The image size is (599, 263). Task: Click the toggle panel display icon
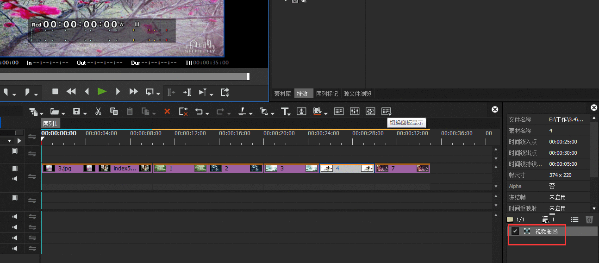pyautogui.click(x=386, y=111)
